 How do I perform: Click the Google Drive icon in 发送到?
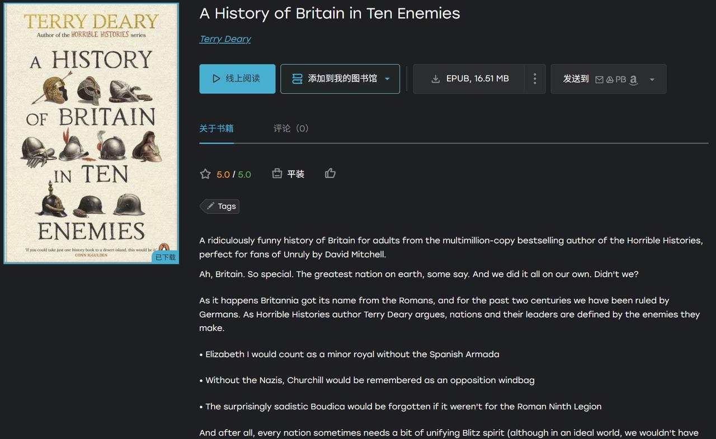pyautogui.click(x=610, y=79)
